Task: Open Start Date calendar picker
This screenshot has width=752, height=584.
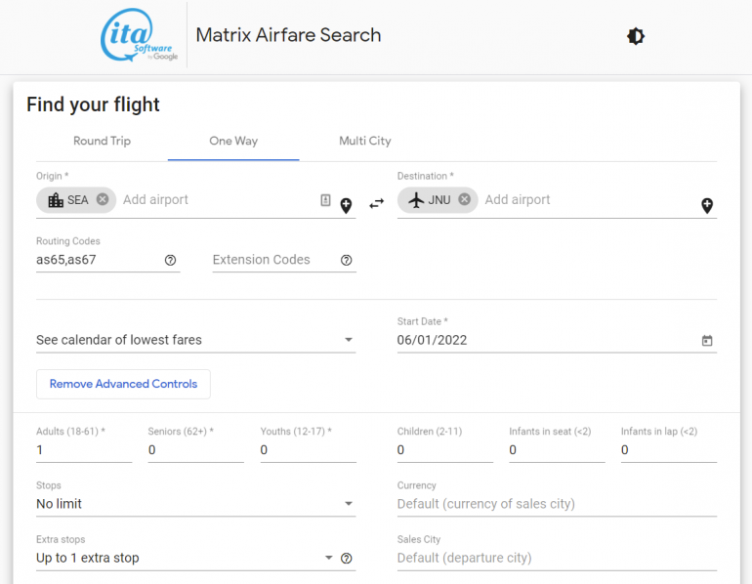Action: pos(707,341)
